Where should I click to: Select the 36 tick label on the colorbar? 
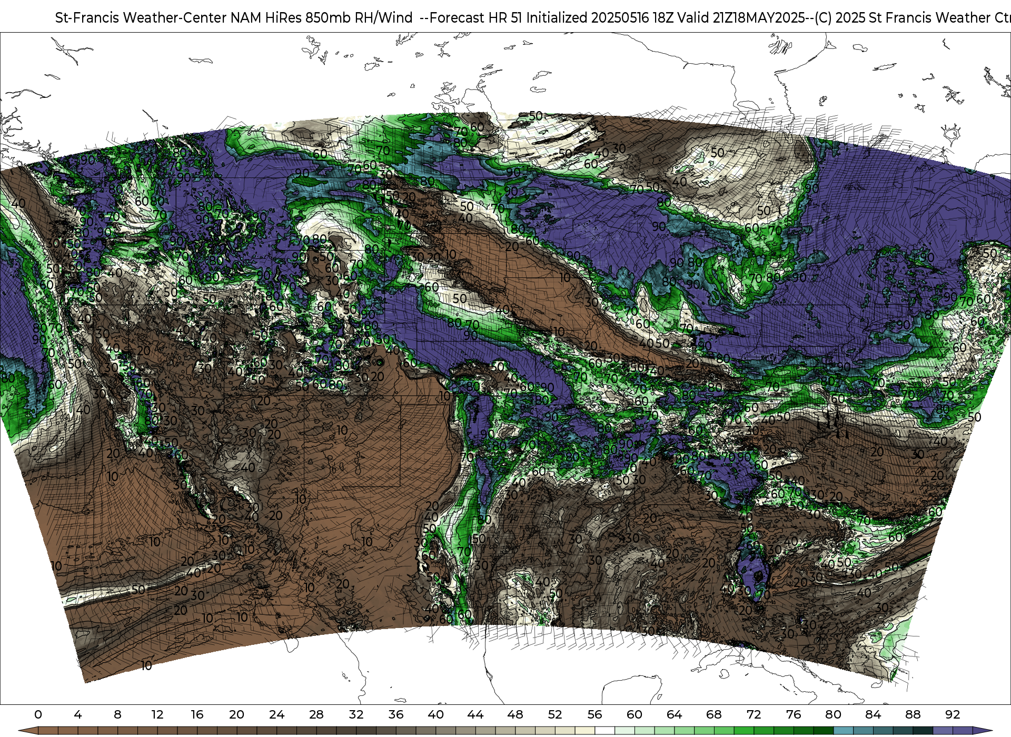(x=396, y=714)
